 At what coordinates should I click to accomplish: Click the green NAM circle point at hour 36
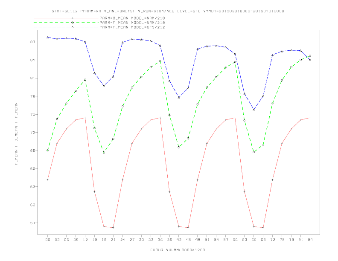coord(160,61)
